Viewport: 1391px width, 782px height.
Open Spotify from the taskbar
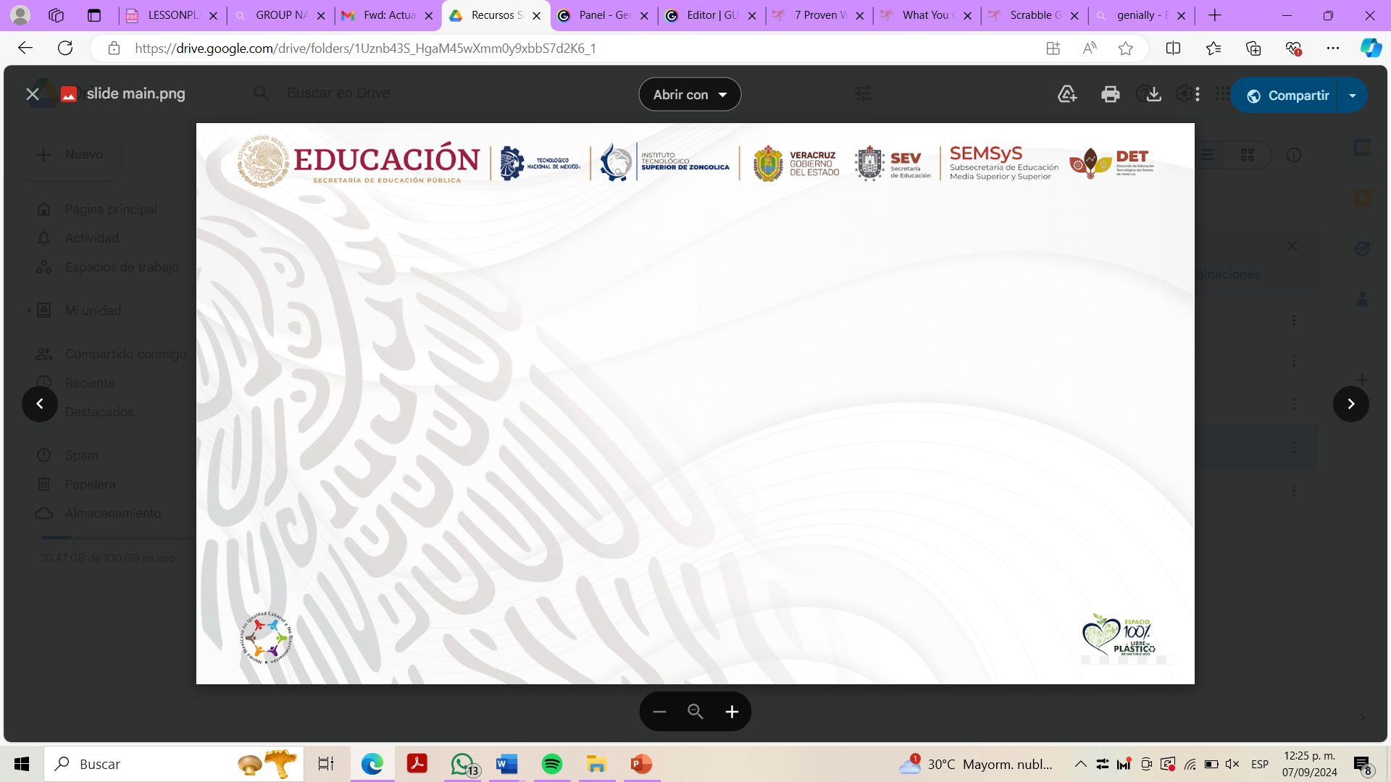click(x=552, y=764)
